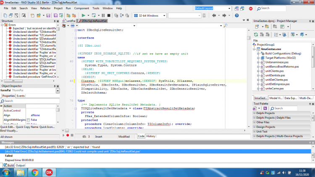Viewport: 315px width, 177px height.
Task: Run the project with green arrow
Action: click(84, 16)
